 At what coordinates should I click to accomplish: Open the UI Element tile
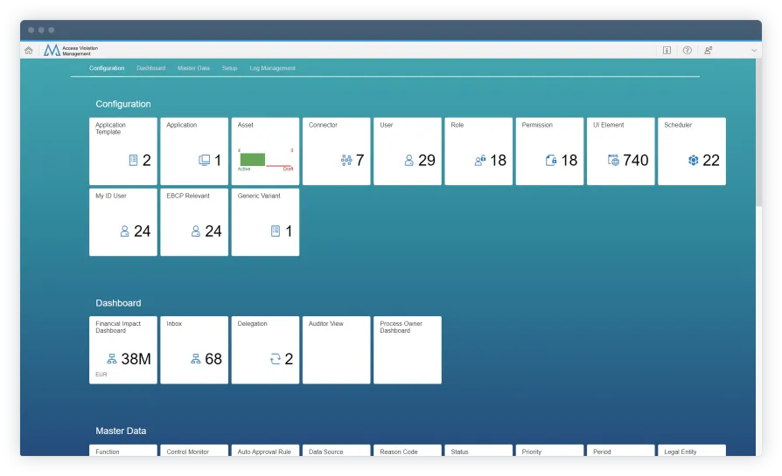620,151
